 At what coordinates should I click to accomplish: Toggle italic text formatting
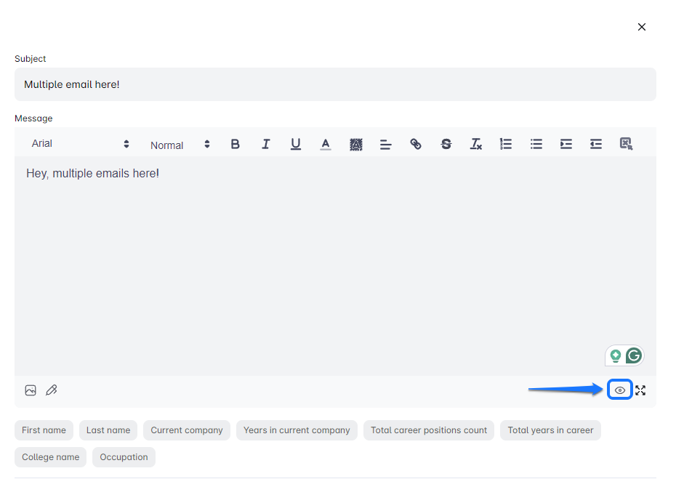(265, 144)
